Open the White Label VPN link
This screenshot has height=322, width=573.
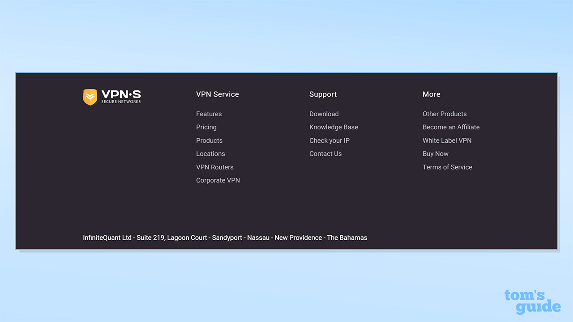(447, 140)
